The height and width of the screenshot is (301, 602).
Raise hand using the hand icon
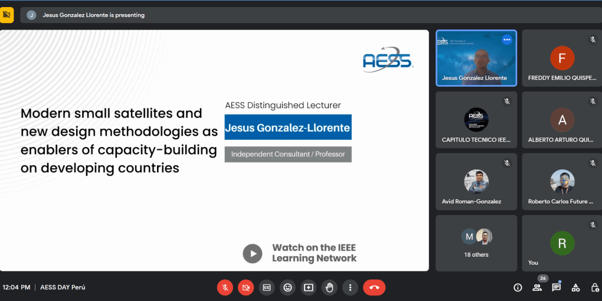329,287
